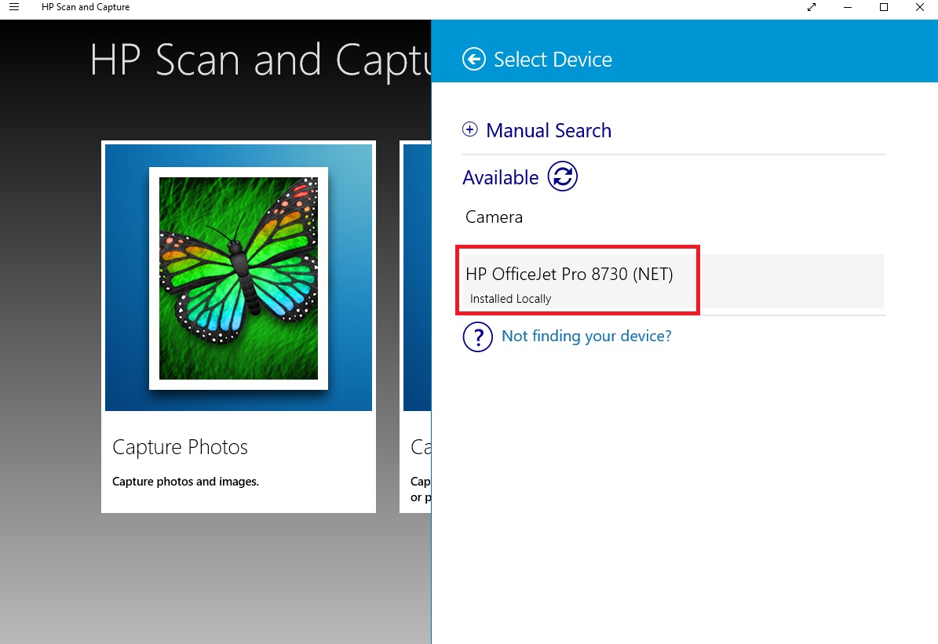Open the Capture Photos butterfly thumbnail
The width and height of the screenshot is (938, 644).
tap(238, 278)
